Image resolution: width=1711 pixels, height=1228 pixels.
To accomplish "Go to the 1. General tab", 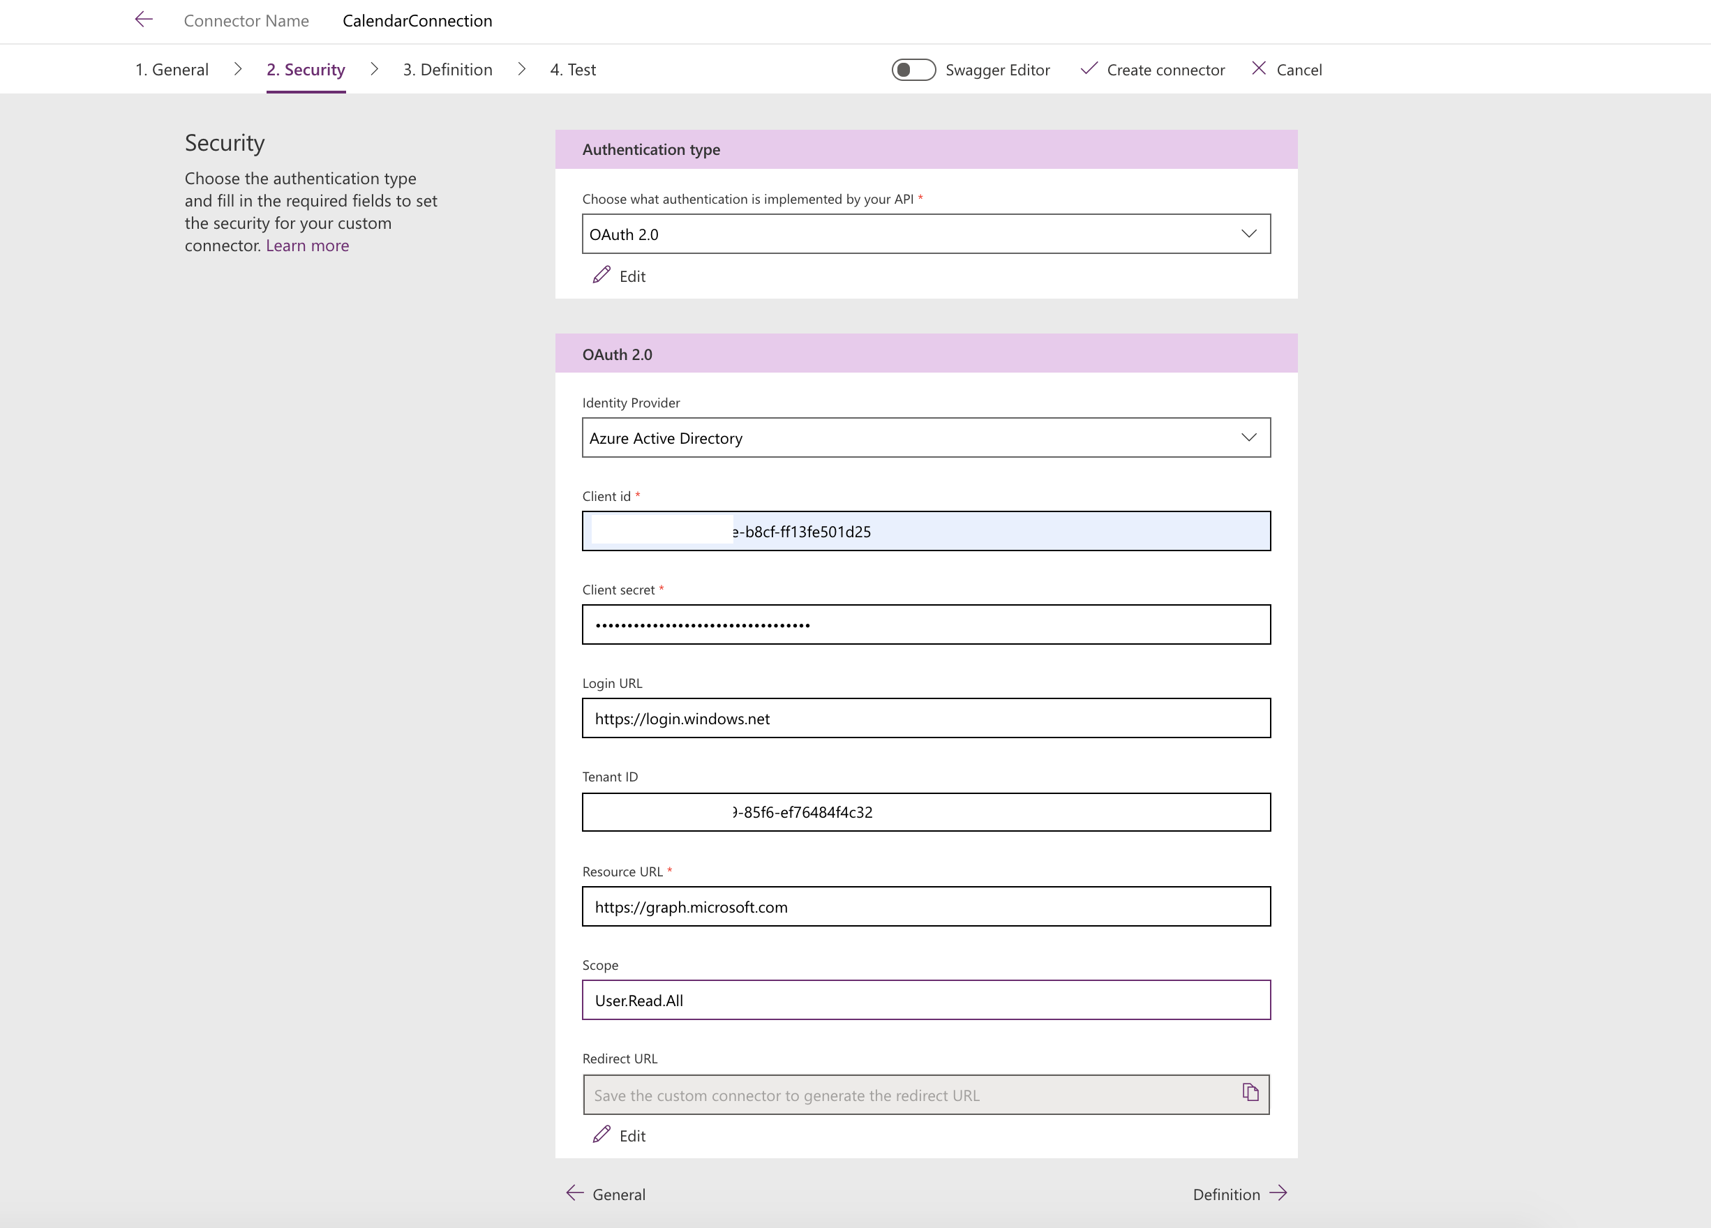I will 171,69.
